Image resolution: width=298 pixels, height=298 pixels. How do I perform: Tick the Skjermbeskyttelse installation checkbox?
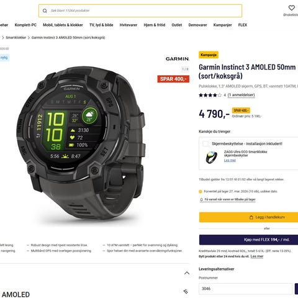coord(205,143)
